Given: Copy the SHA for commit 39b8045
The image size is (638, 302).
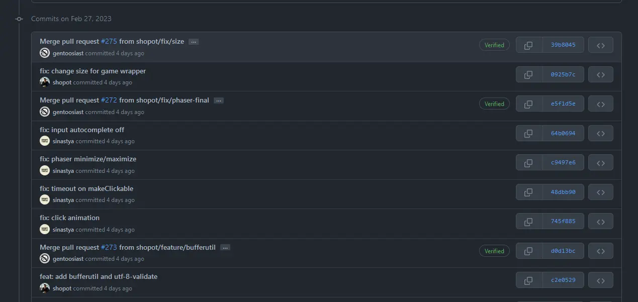Looking at the screenshot, I should pos(528,45).
